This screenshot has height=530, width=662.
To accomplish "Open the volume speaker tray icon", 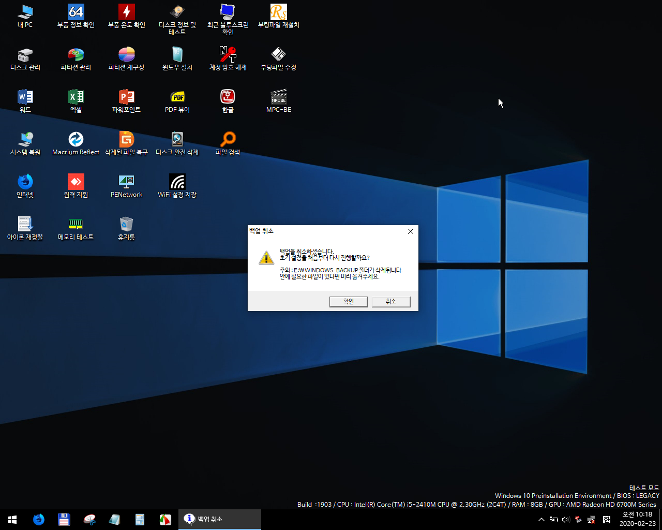I will [x=566, y=520].
